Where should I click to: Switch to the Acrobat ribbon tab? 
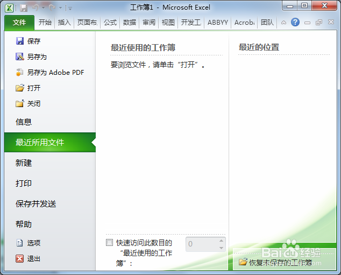coord(244,23)
